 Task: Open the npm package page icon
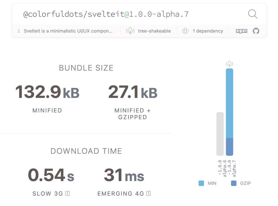pyautogui.click(x=242, y=31)
